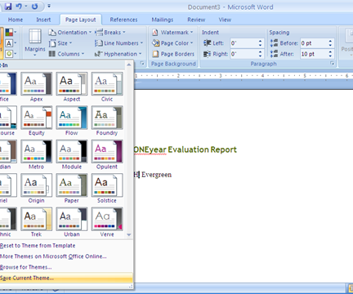Open the Mailings tab
The image size is (353, 294).
163,20
